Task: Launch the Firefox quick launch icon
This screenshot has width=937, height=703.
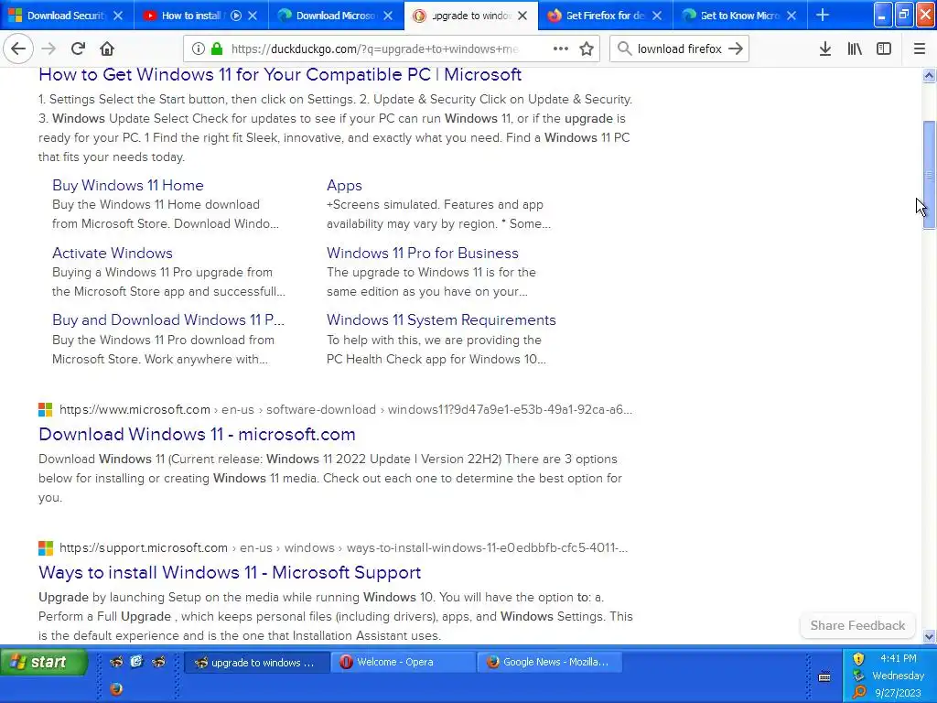Action: point(116,689)
